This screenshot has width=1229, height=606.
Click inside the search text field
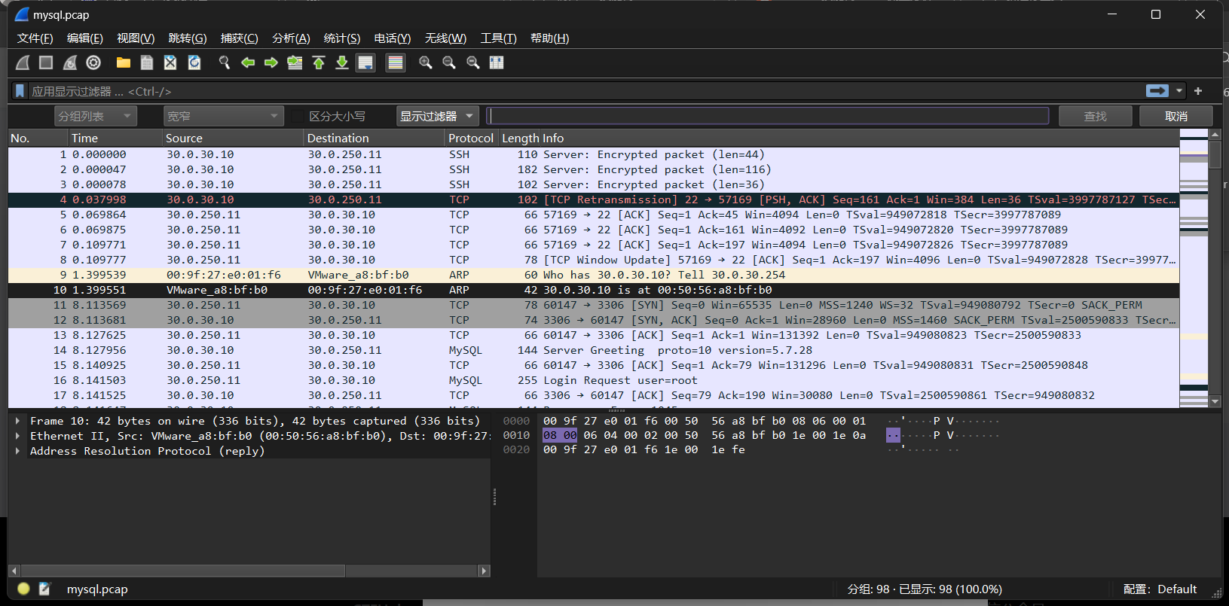(767, 116)
